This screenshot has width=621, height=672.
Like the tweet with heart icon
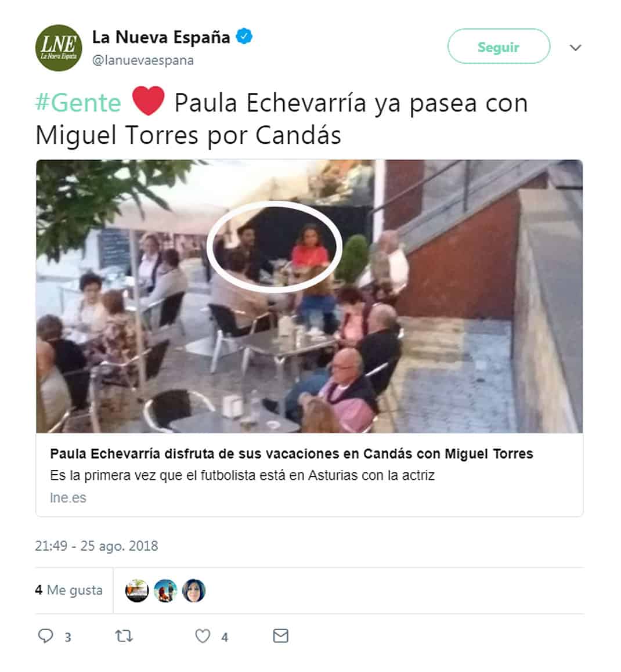203,636
